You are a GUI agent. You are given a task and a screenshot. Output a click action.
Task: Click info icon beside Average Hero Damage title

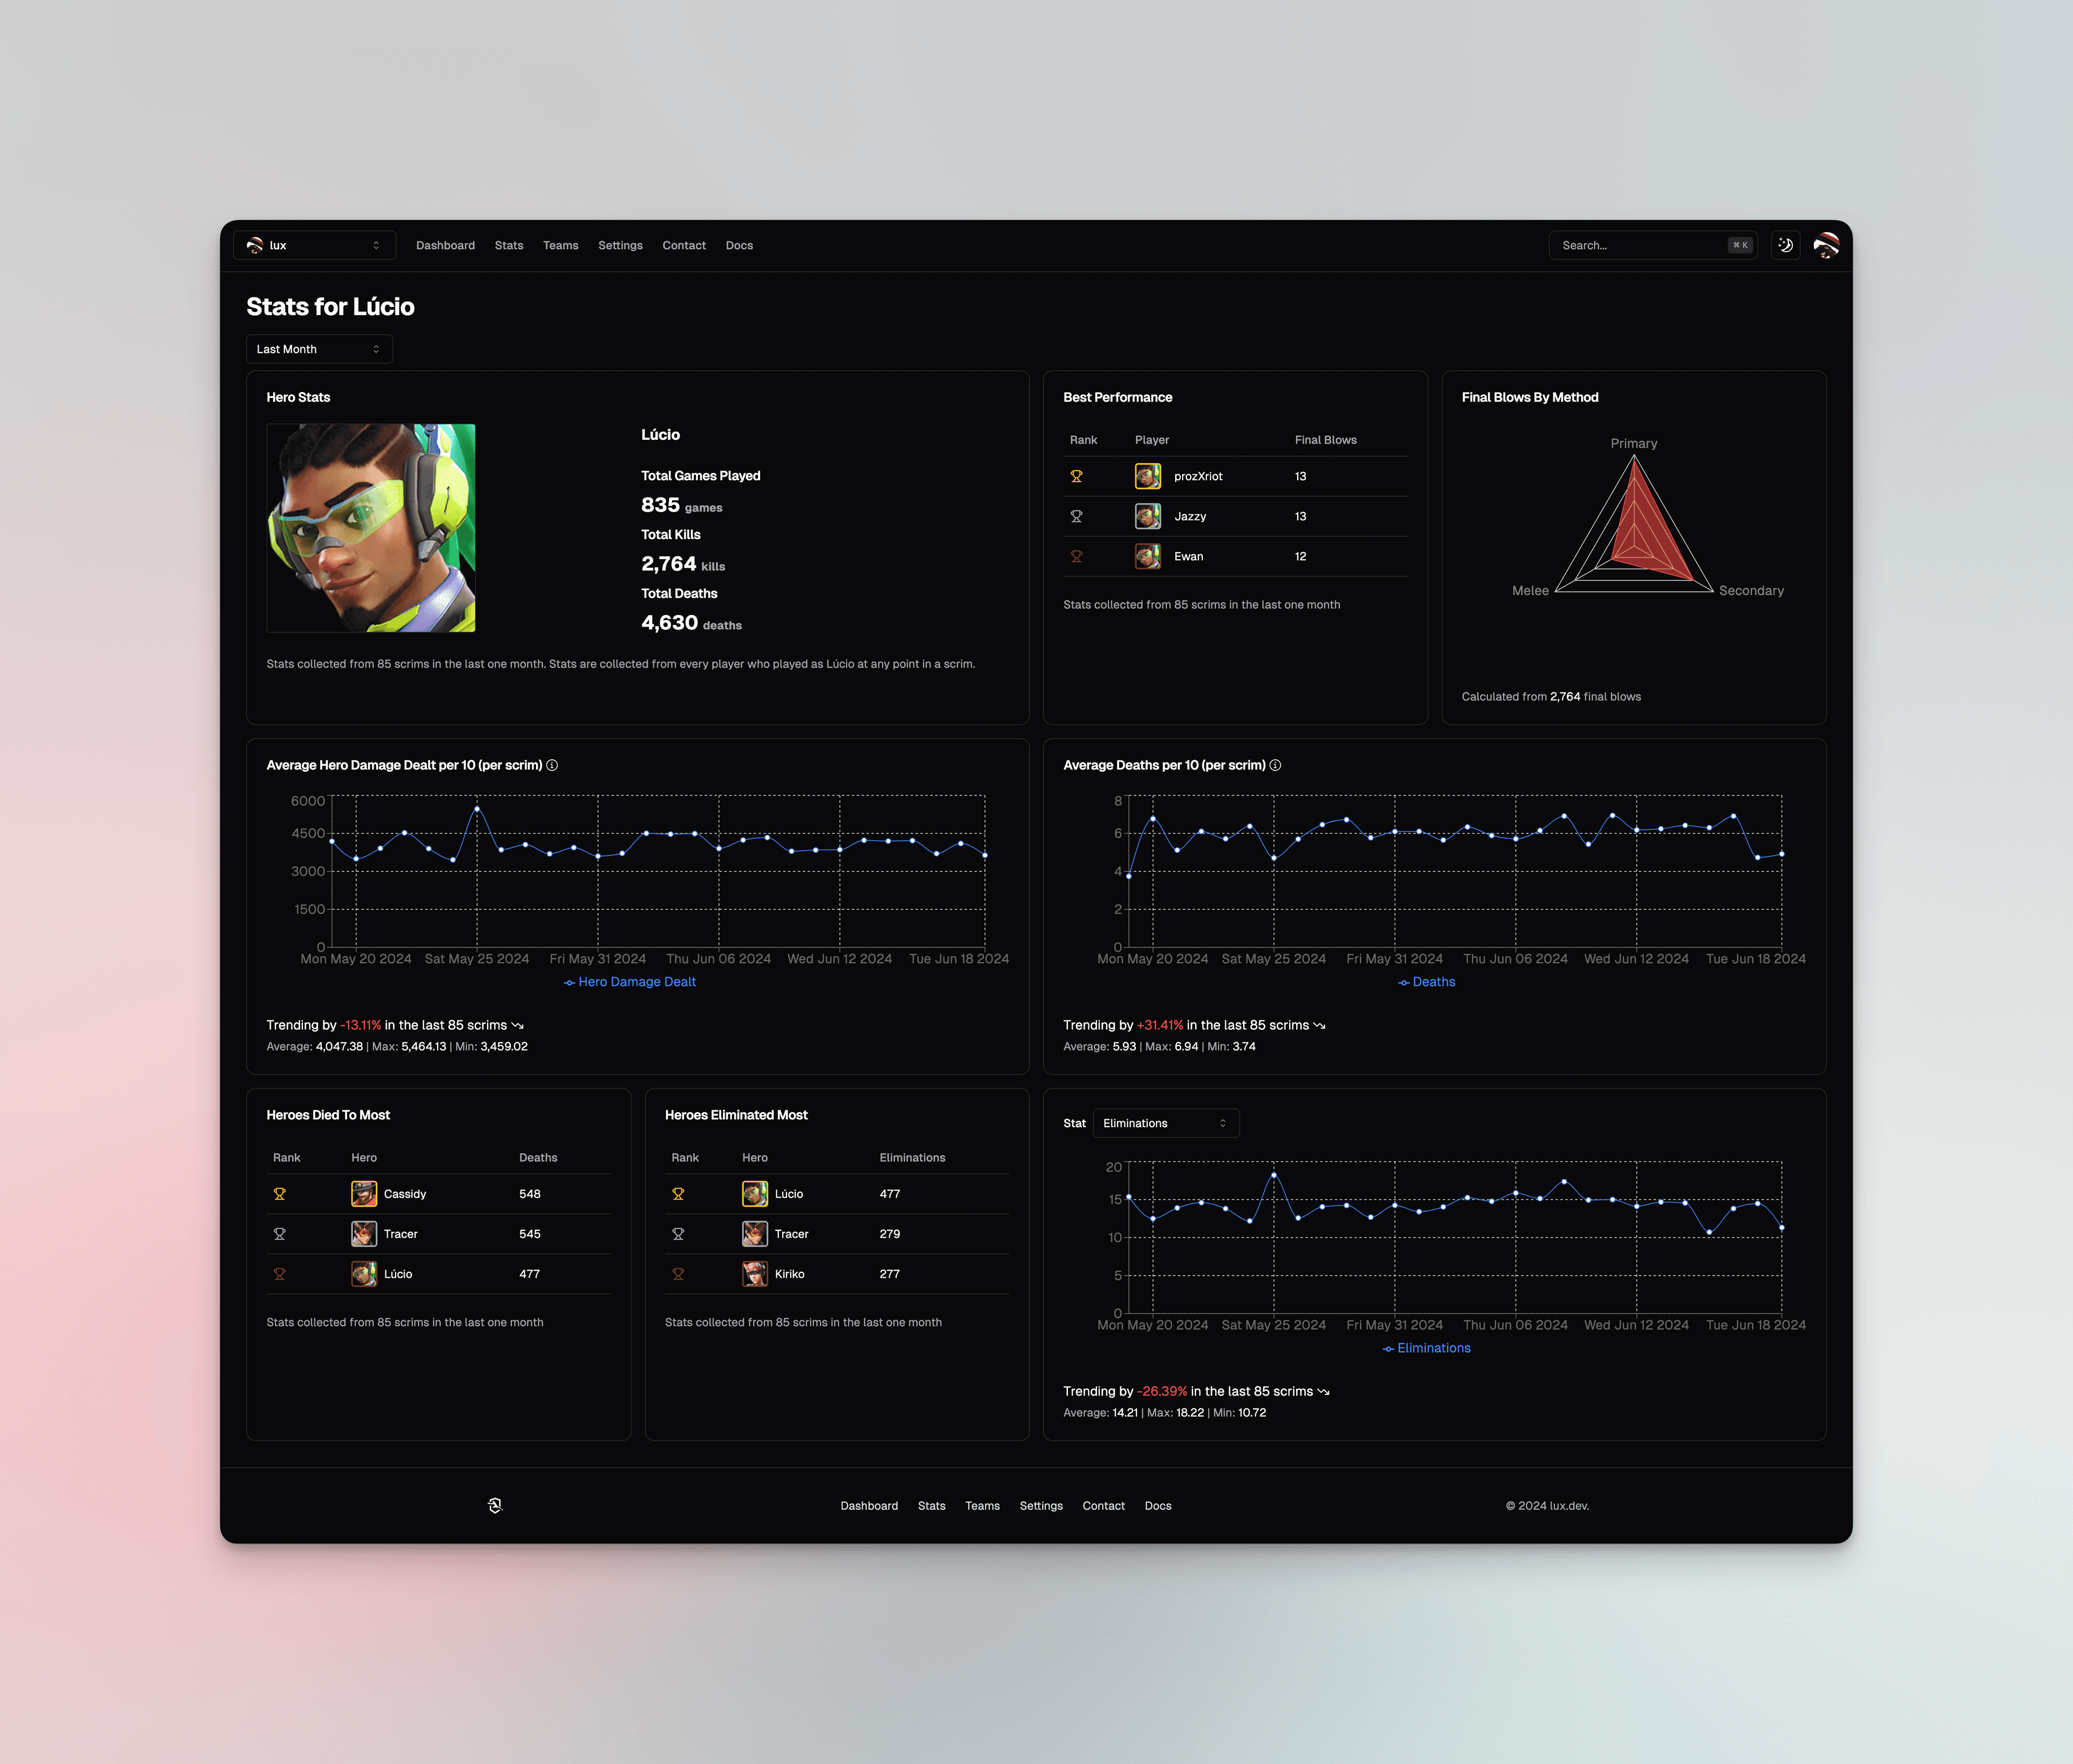(x=552, y=765)
